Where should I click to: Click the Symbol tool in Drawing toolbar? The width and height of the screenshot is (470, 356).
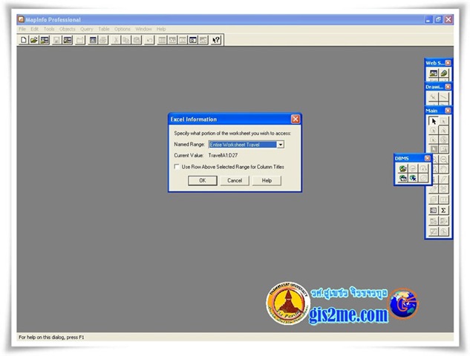(x=433, y=96)
